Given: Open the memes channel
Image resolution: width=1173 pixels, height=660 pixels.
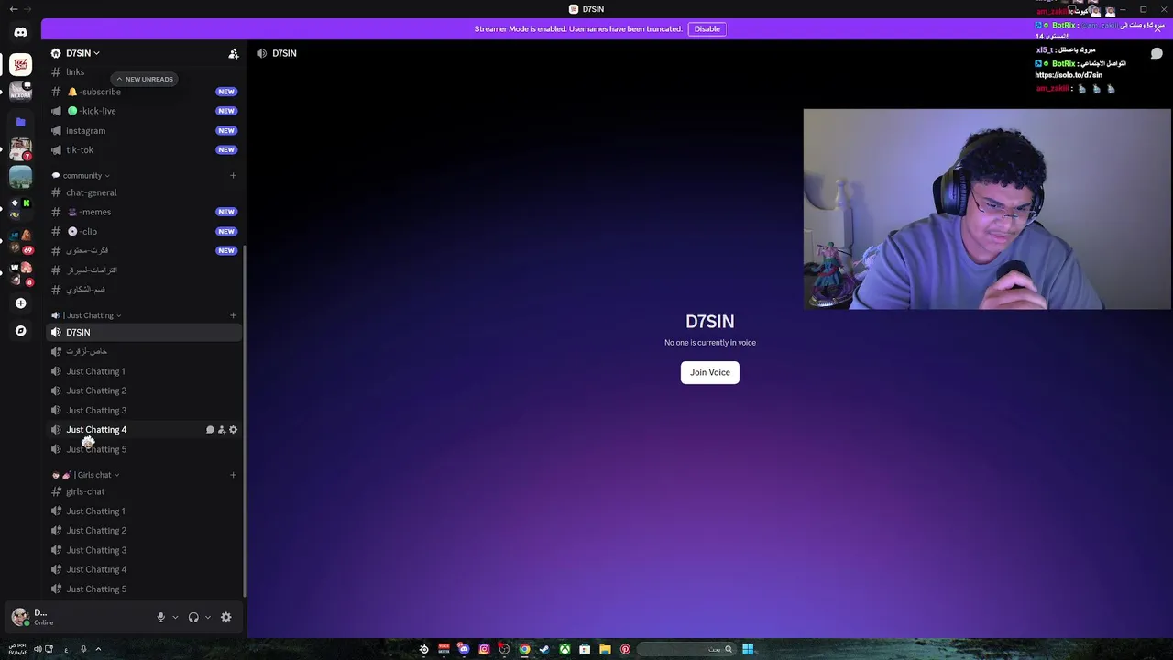Looking at the screenshot, I should point(144,212).
